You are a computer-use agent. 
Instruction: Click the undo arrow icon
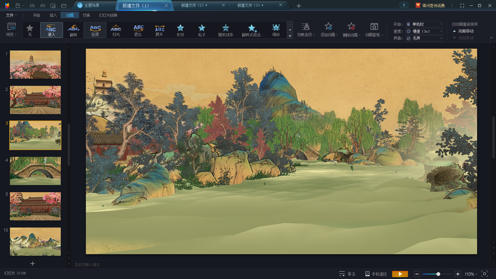[32, 6]
